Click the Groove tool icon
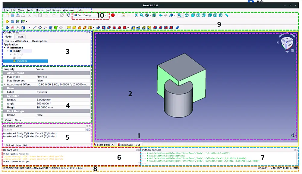 109,28
